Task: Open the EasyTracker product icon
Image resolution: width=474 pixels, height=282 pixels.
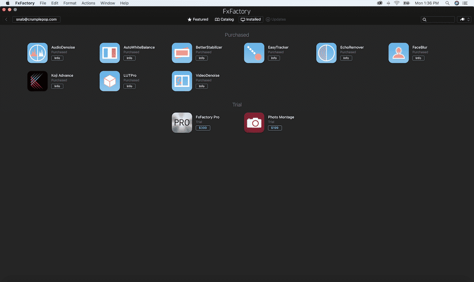Action: [254, 53]
